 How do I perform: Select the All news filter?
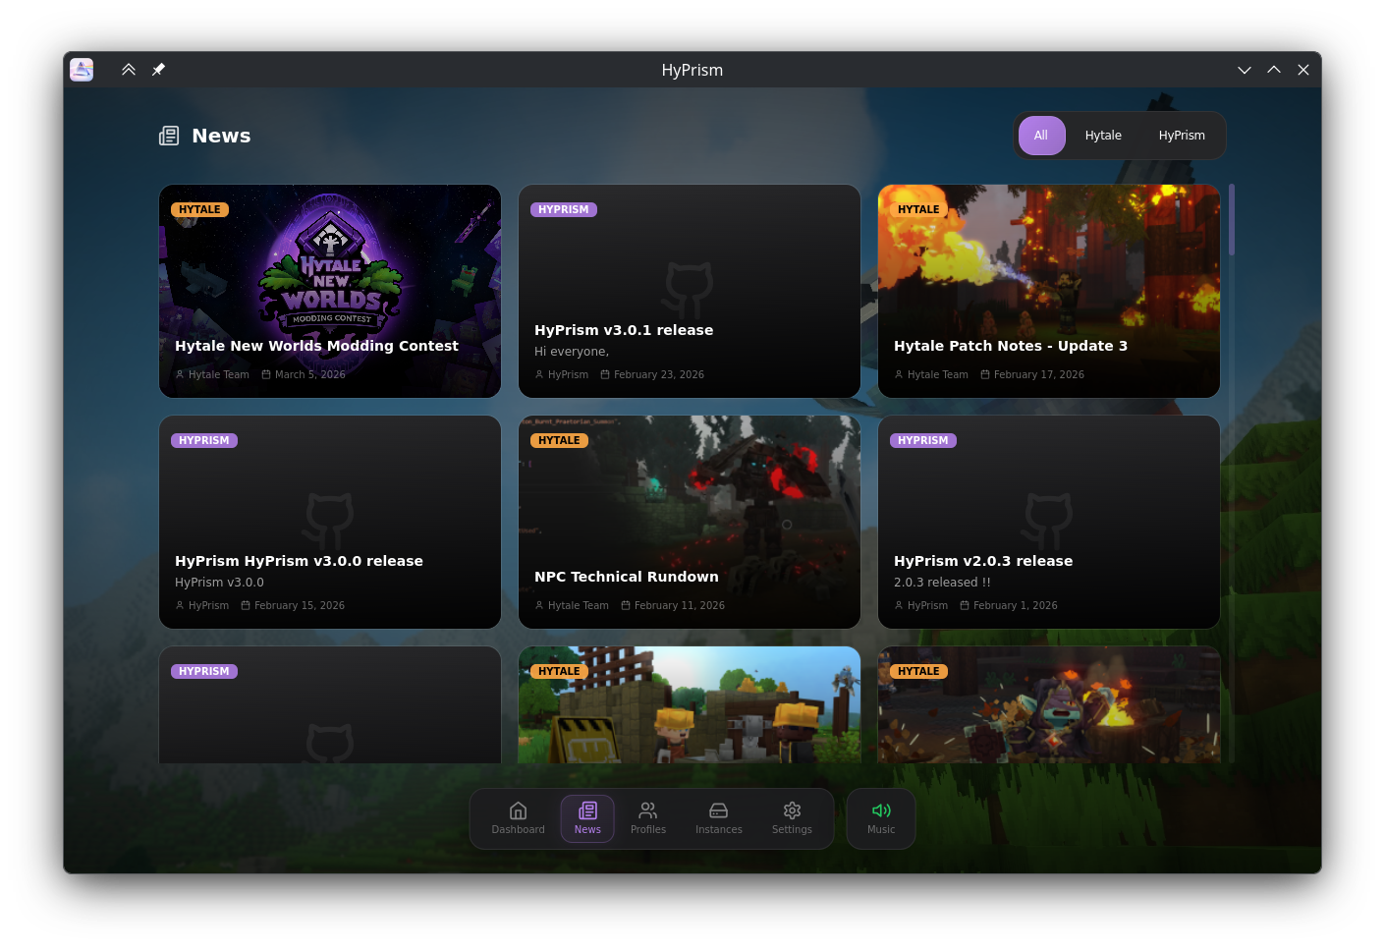1041,136
